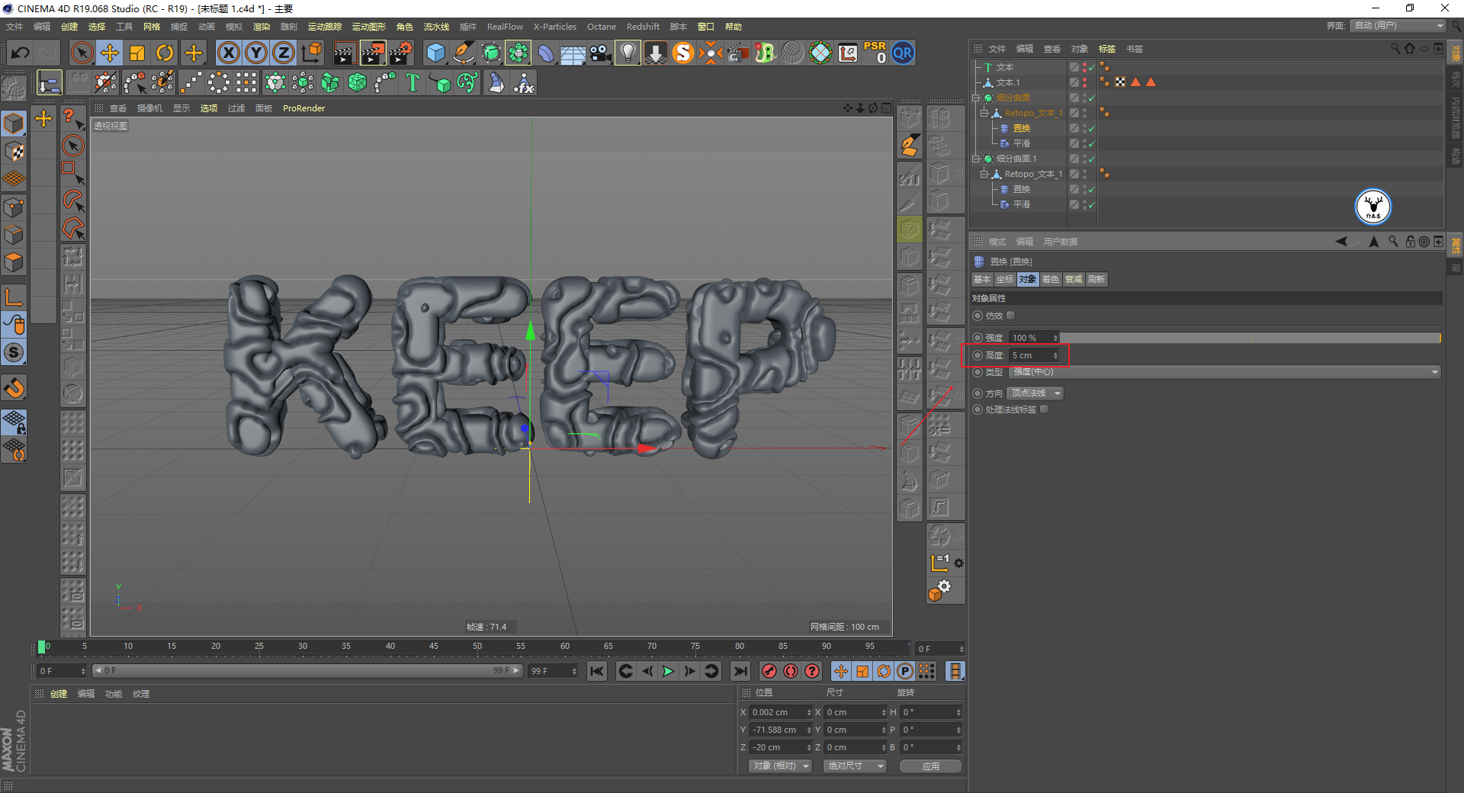
Task: Open the 运动图形 menu
Action: (369, 27)
